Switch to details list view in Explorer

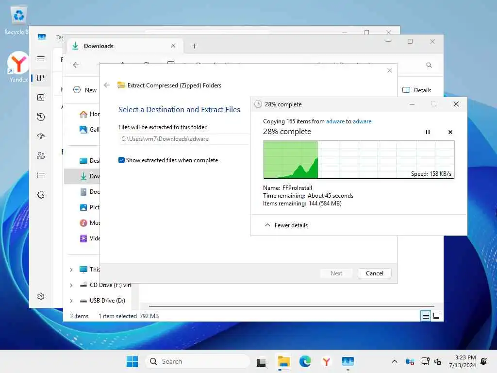pos(426,316)
